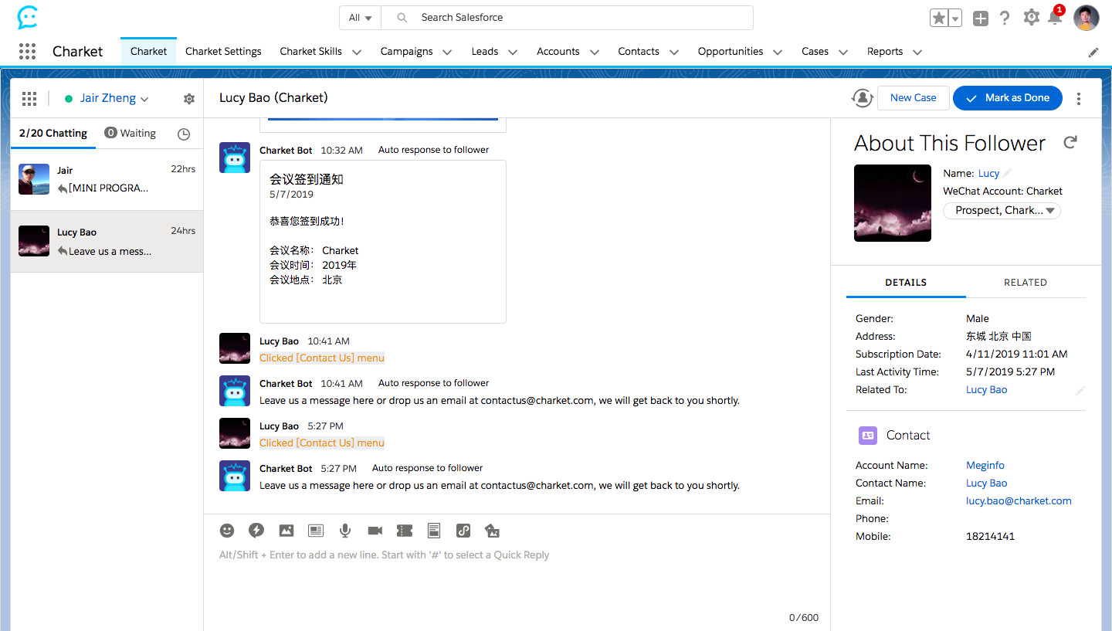The height and width of the screenshot is (631, 1112).
Task: Expand the Cases nav dropdown
Action: 843,52
